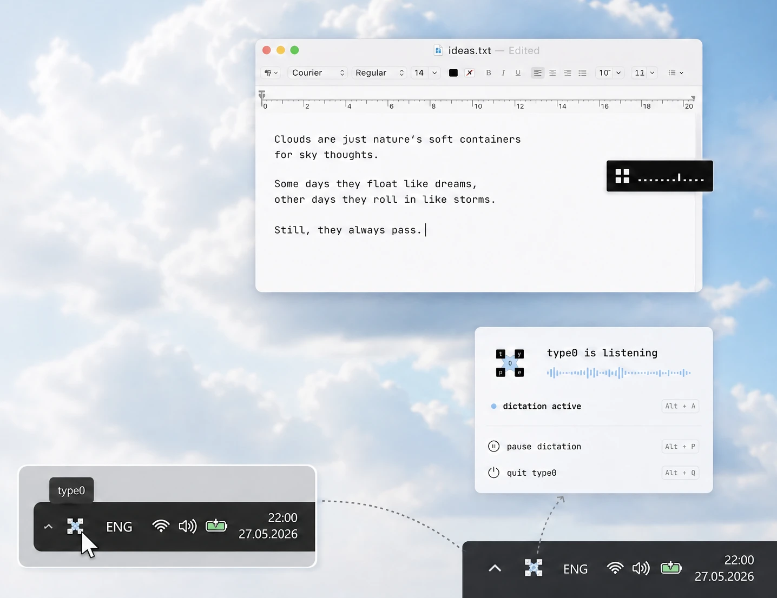Click the blue waveform in listening panel
Viewport: 777px width, 598px height.
tap(618, 373)
